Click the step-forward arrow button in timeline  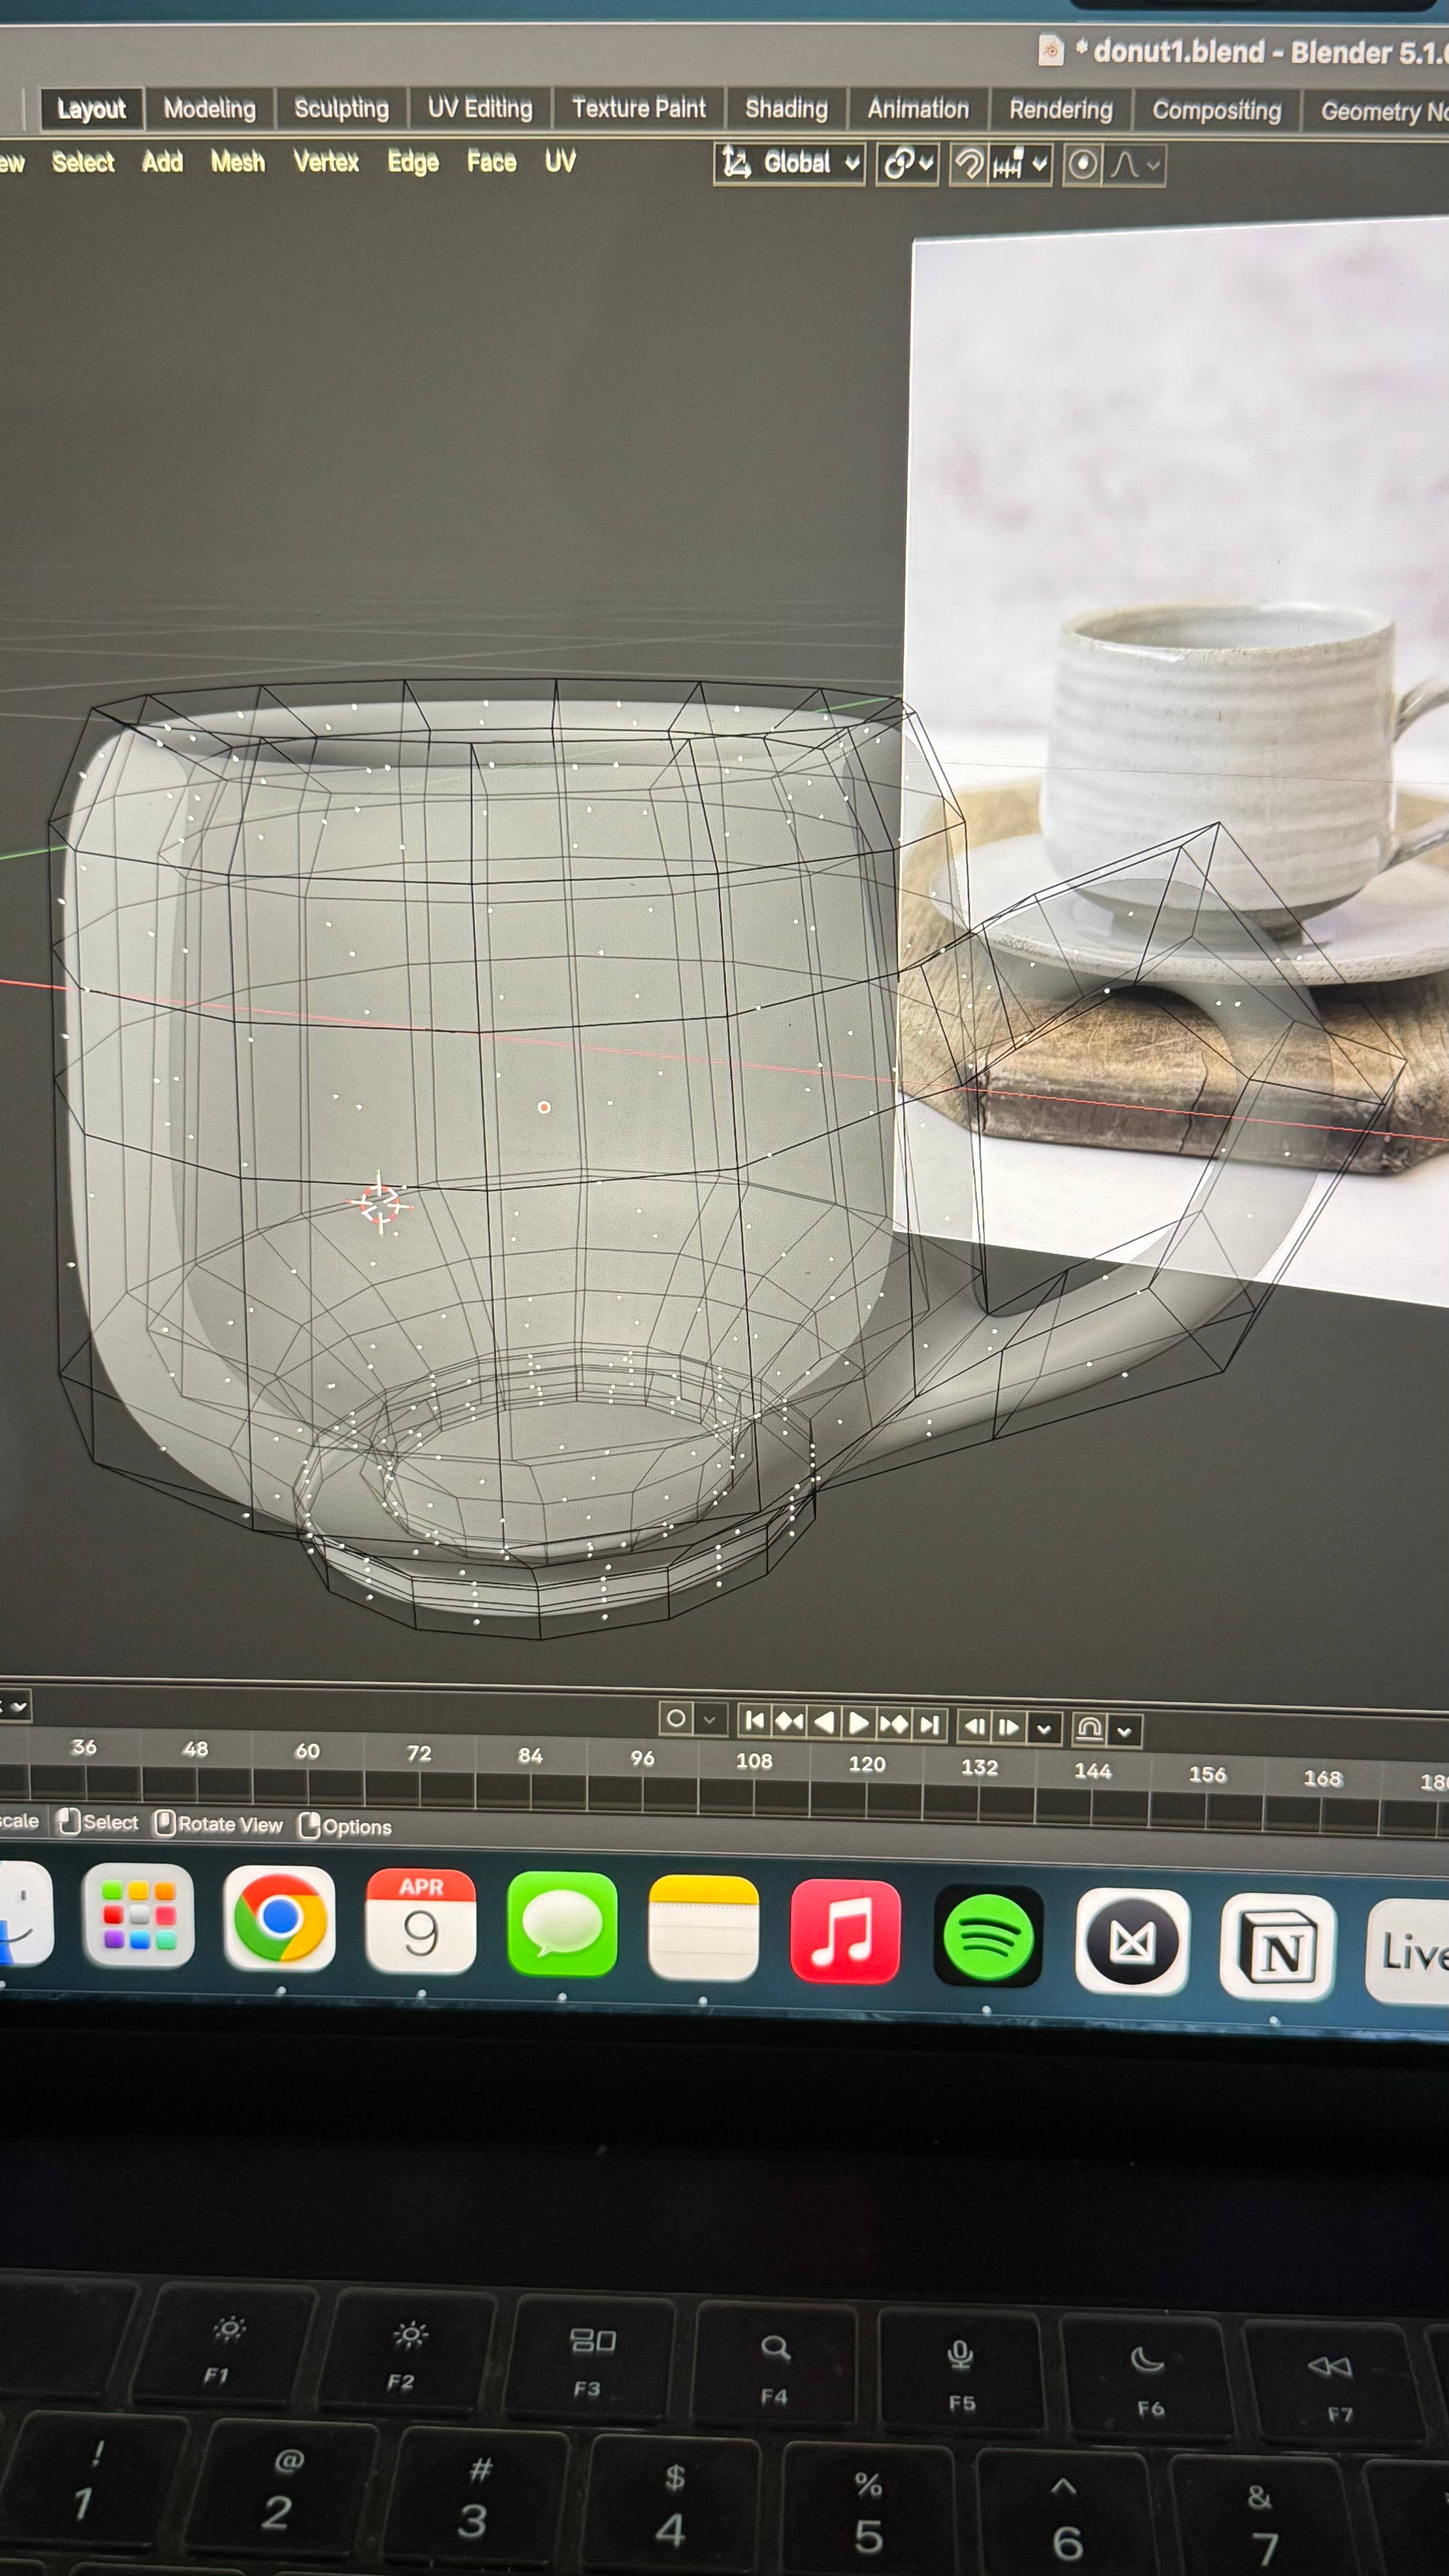[x=1009, y=1727]
